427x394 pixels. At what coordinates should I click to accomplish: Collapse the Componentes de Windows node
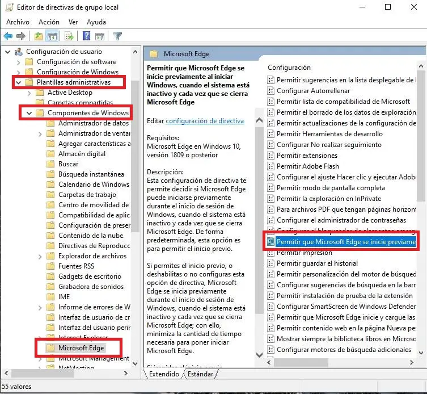click(x=29, y=113)
